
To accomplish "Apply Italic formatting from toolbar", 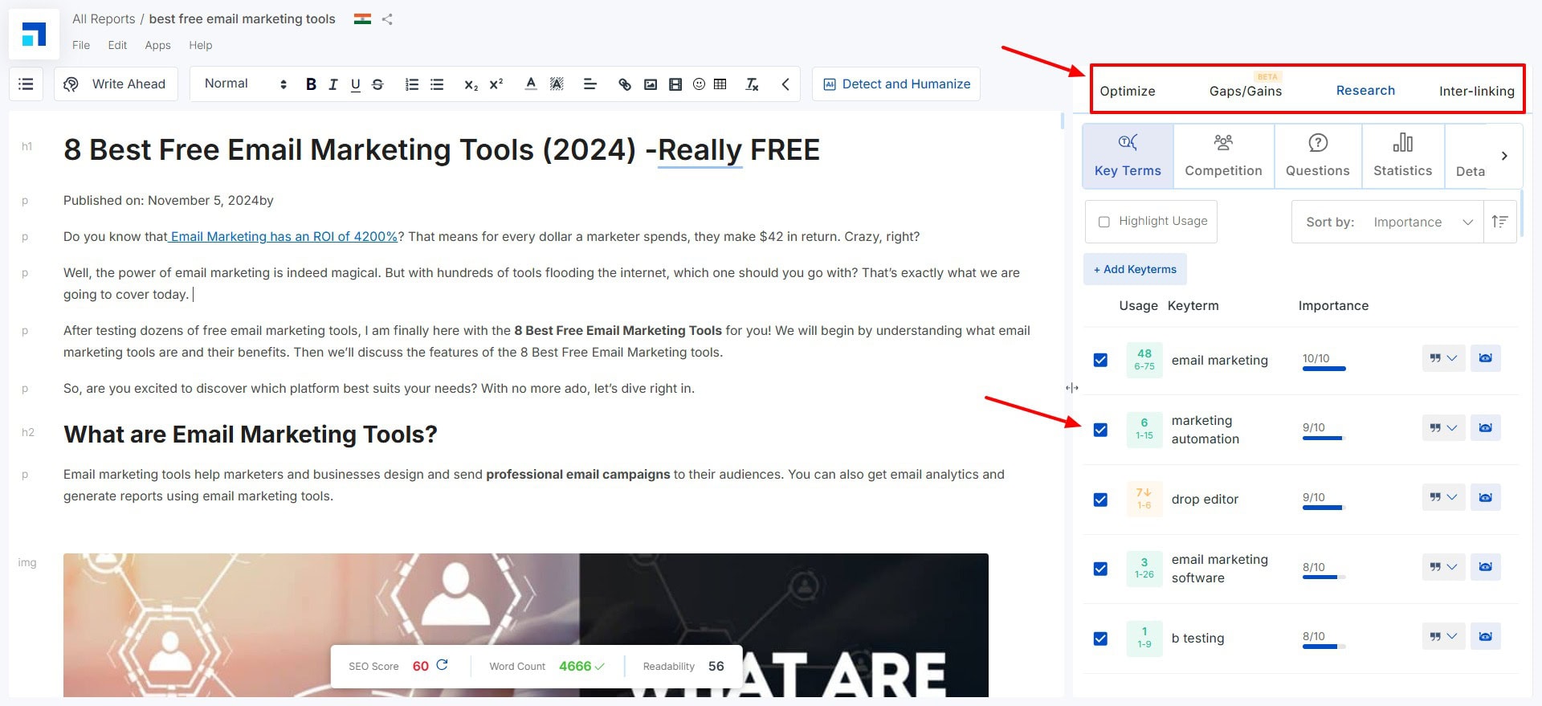I will click(x=332, y=84).
